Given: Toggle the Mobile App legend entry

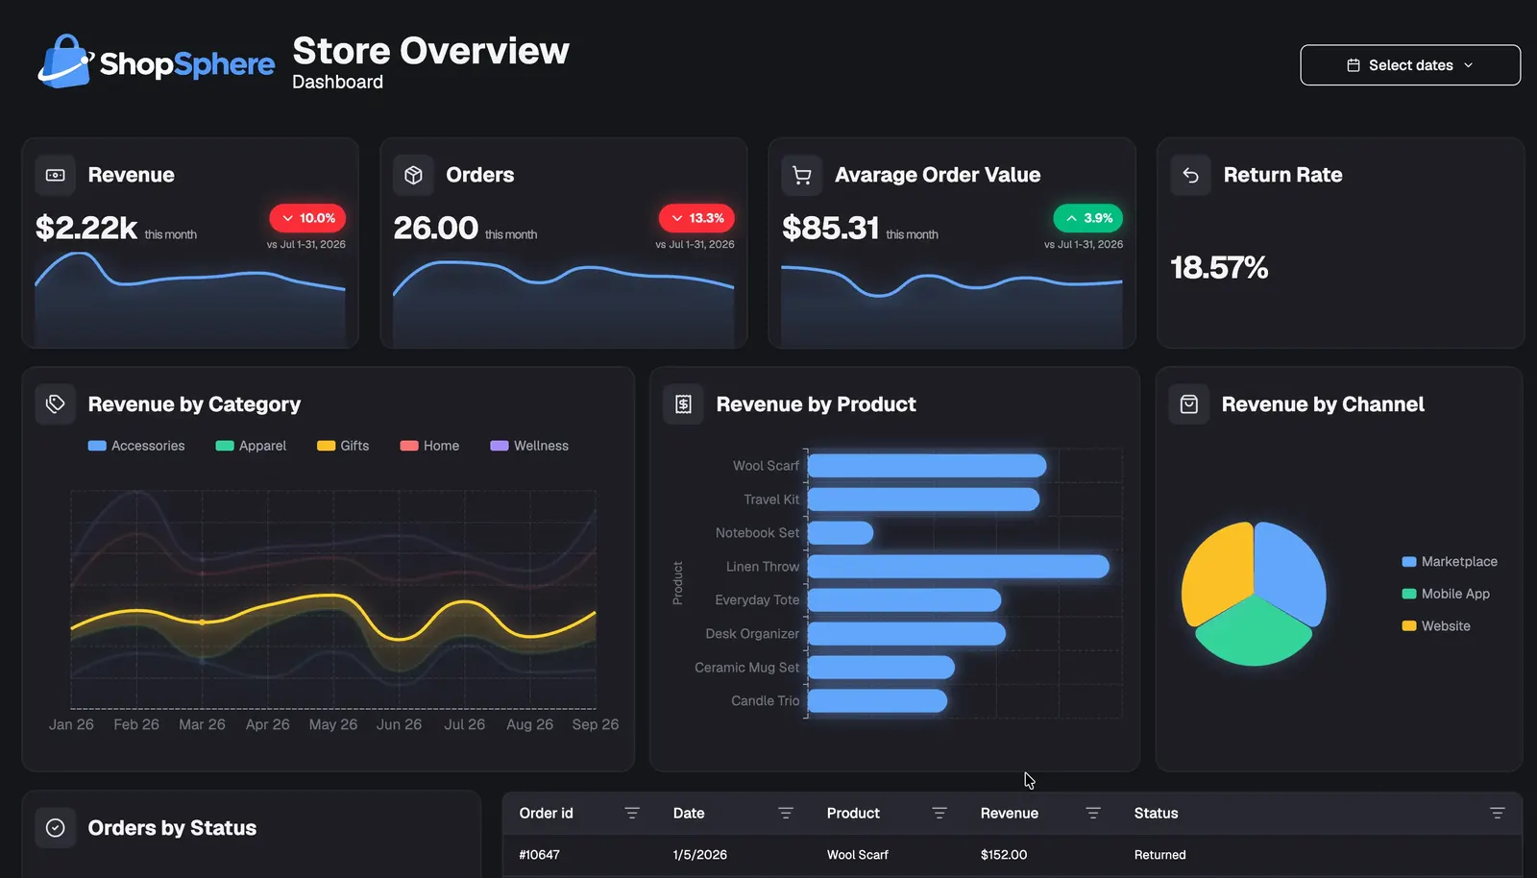Looking at the screenshot, I should coord(1446,594).
